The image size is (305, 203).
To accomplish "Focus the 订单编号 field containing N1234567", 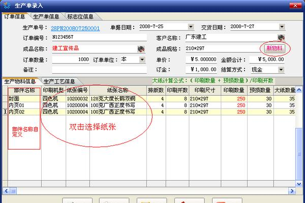I will [99, 37].
